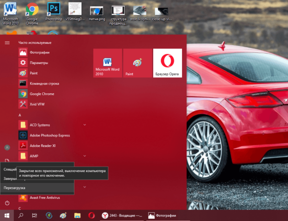Click the letter A section header
288x221 pixels.
point(20,115)
